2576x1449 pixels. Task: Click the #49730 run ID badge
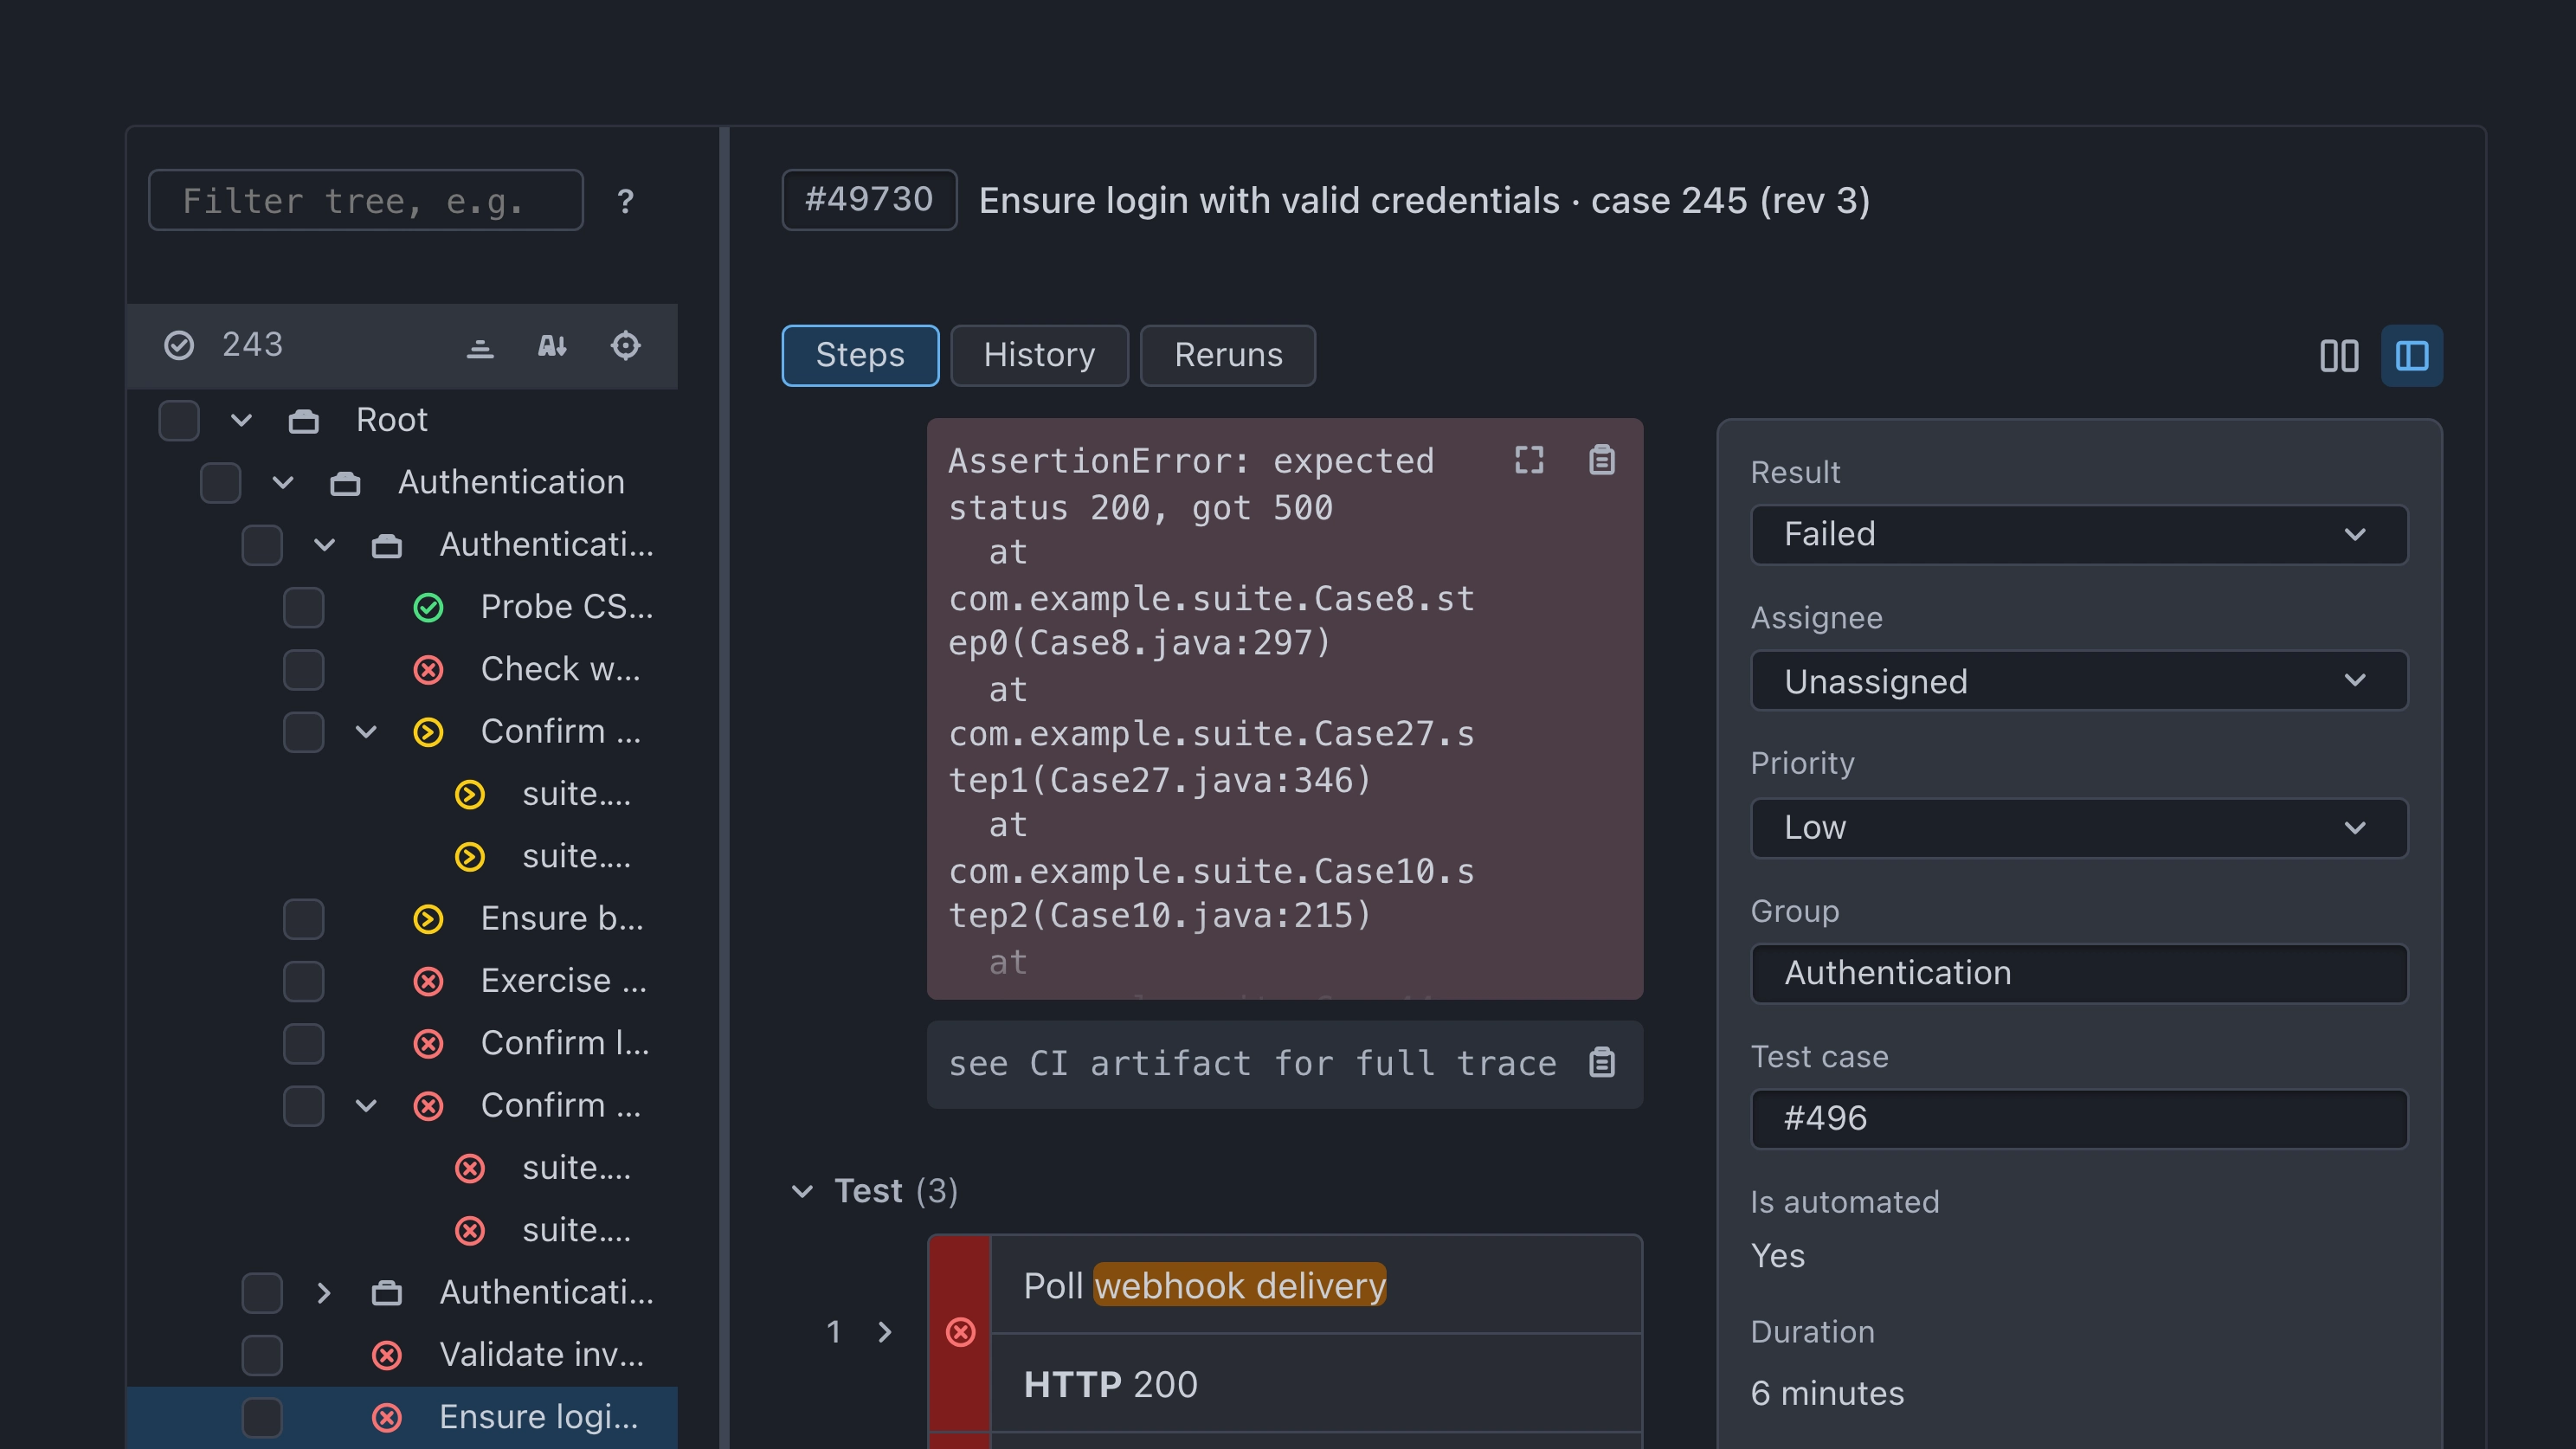[869, 200]
